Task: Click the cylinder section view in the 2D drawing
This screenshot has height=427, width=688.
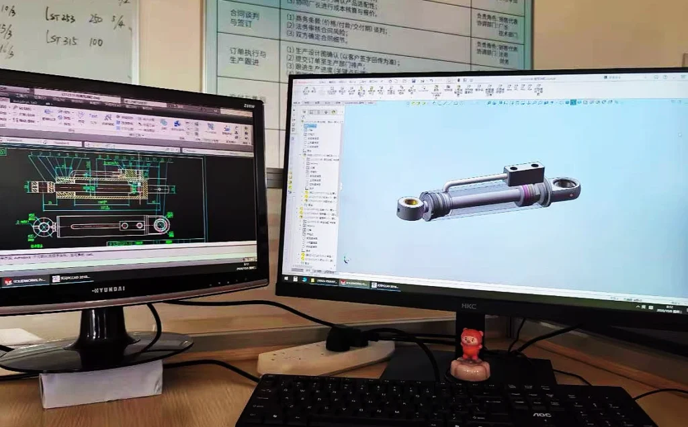Action: (100, 187)
